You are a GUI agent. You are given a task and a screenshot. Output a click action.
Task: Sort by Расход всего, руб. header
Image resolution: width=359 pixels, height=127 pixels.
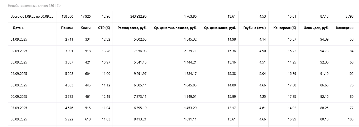[x=132, y=28]
